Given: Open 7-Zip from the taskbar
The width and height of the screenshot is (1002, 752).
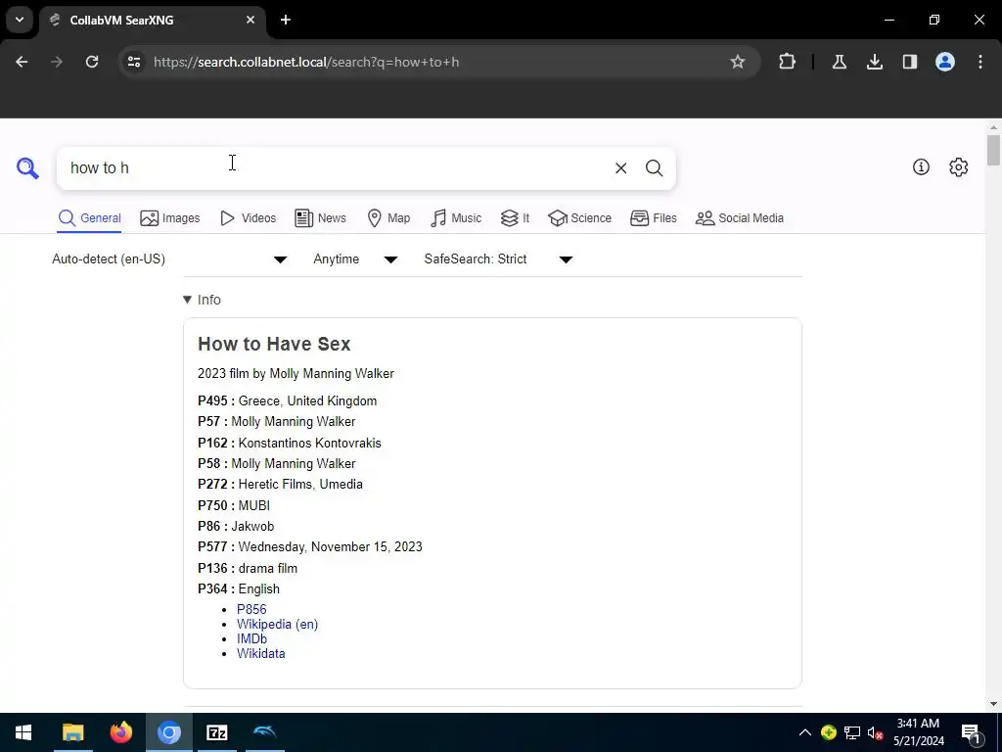Looking at the screenshot, I should click(217, 732).
